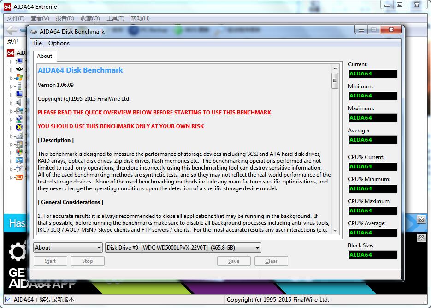Select the Motherboard chip icon in the tree

[x=19, y=69]
